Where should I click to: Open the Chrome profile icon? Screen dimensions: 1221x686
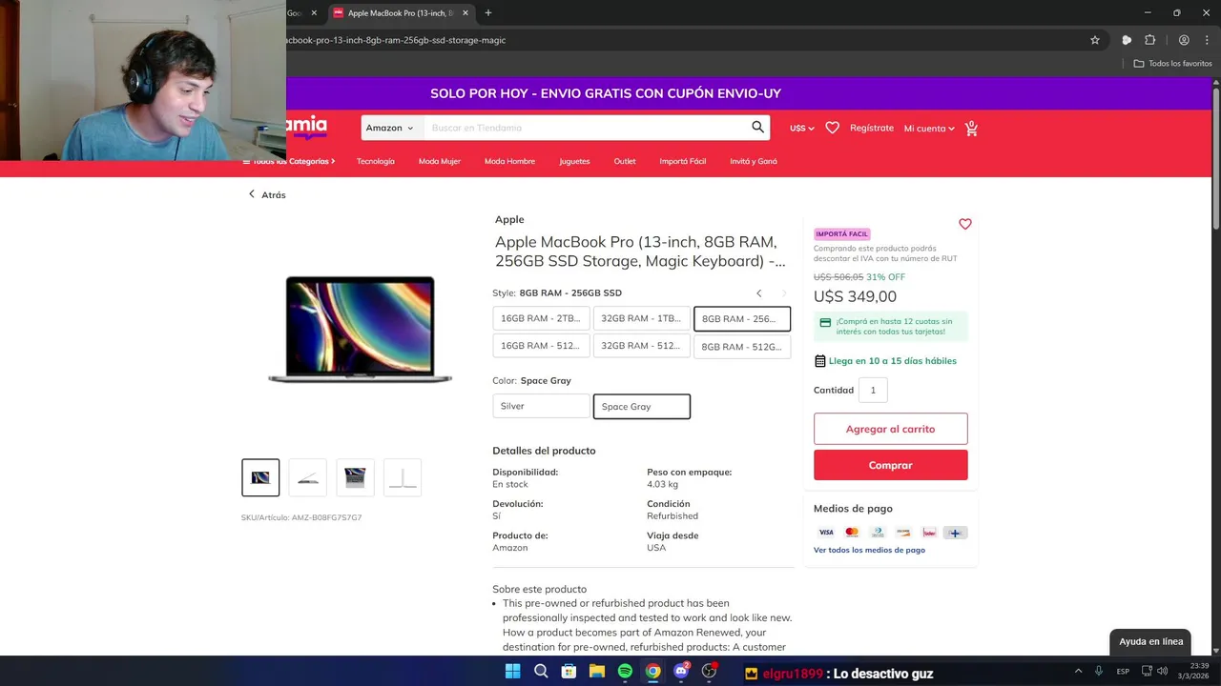(1184, 40)
